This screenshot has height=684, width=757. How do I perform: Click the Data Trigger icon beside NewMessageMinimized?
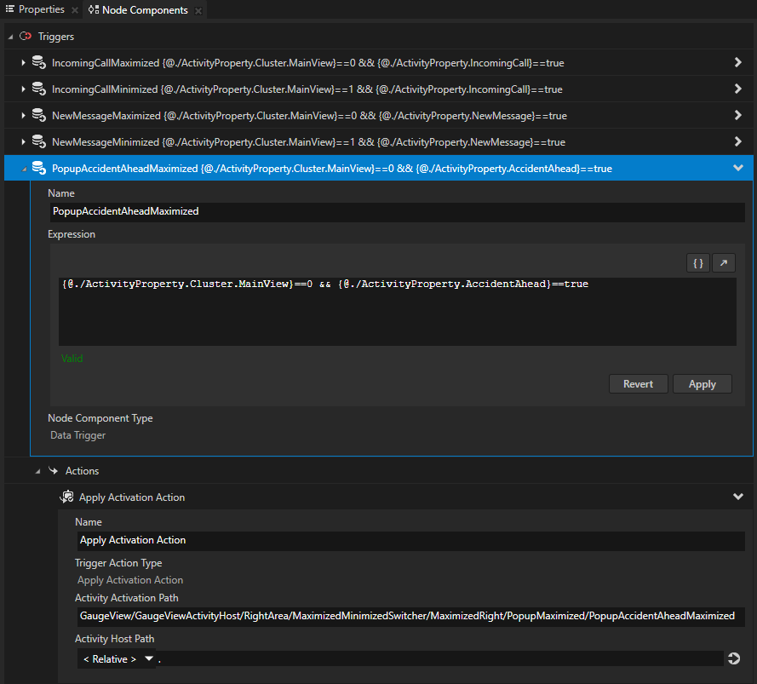point(39,141)
